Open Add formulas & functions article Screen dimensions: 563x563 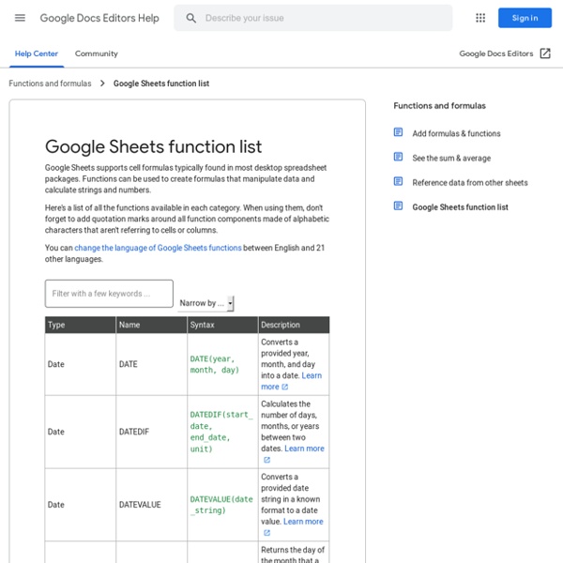(x=456, y=133)
